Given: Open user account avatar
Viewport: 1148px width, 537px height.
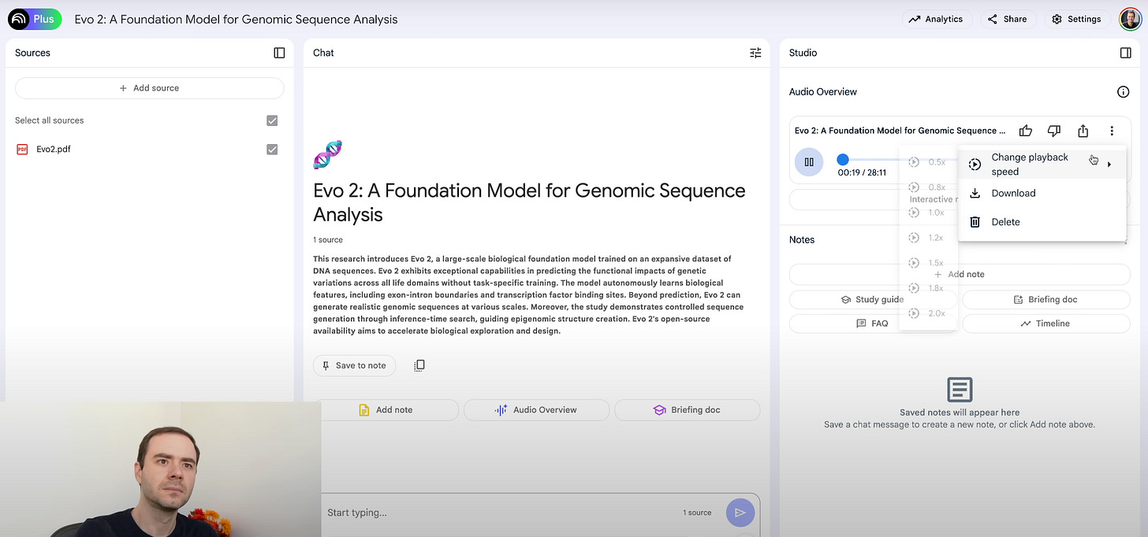Looking at the screenshot, I should pos(1130,19).
